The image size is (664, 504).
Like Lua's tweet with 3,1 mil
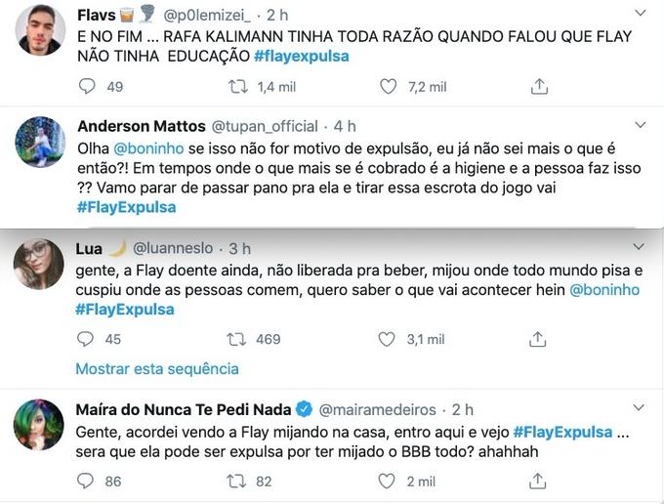pos(389,339)
